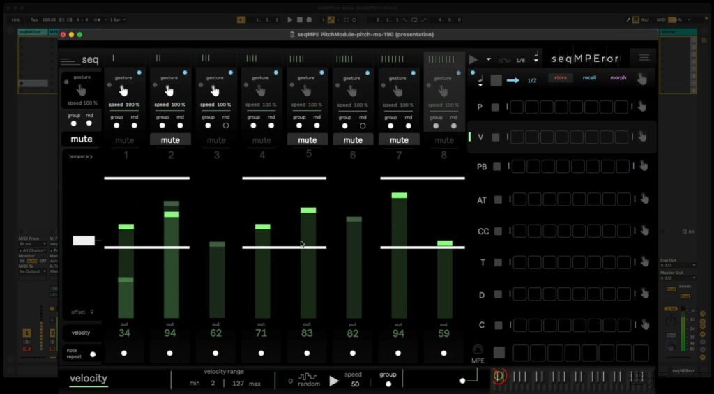Click the hand icon beside the morph button

(642, 79)
